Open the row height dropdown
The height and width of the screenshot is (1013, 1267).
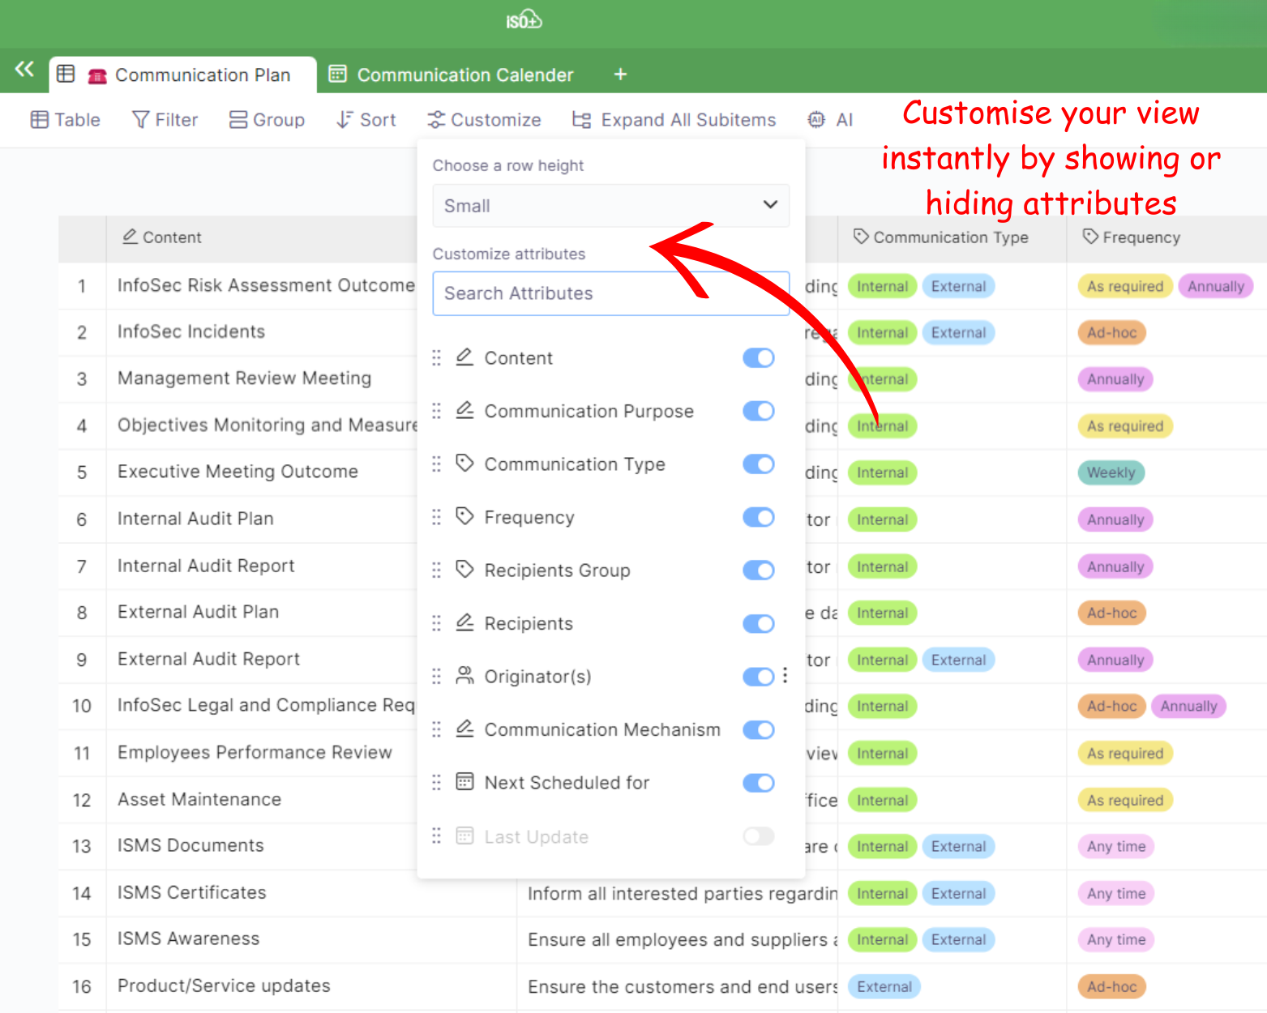[610, 206]
